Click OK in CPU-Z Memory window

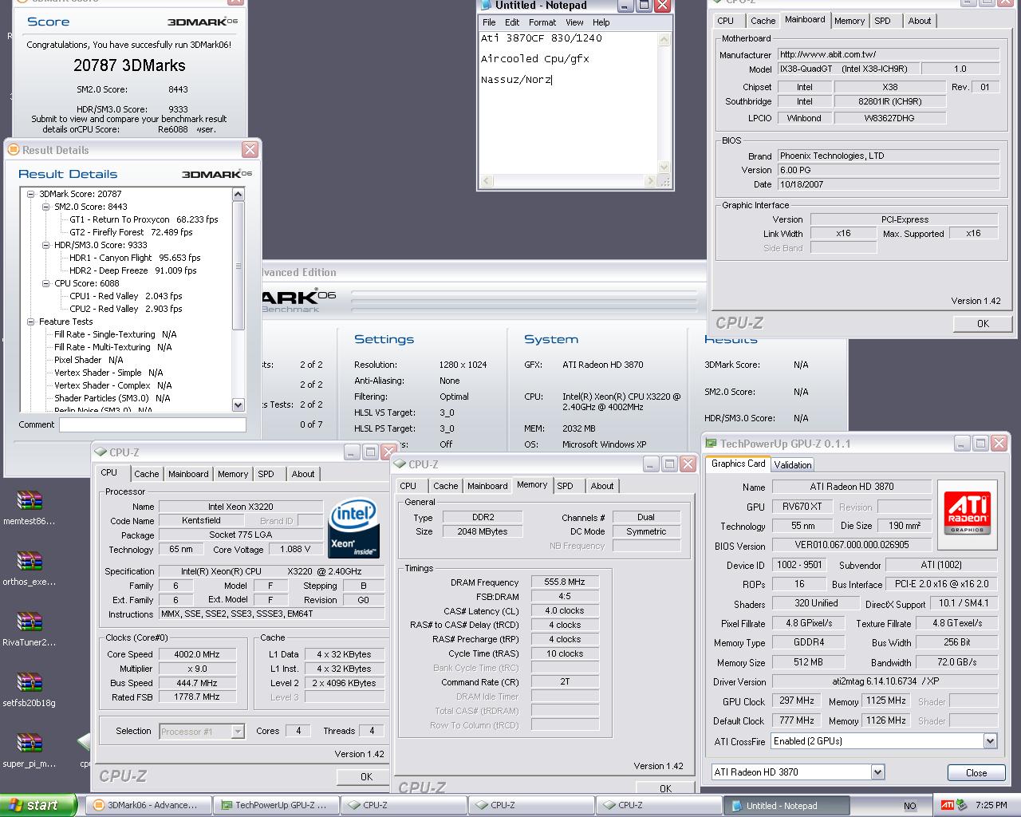(x=665, y=788)
